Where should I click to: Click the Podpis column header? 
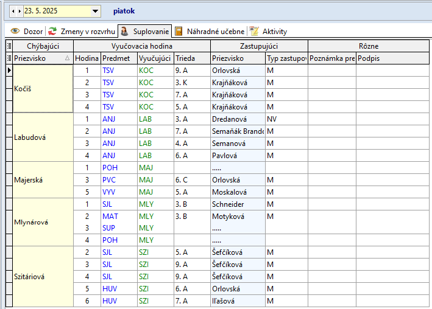click(392, 58)
